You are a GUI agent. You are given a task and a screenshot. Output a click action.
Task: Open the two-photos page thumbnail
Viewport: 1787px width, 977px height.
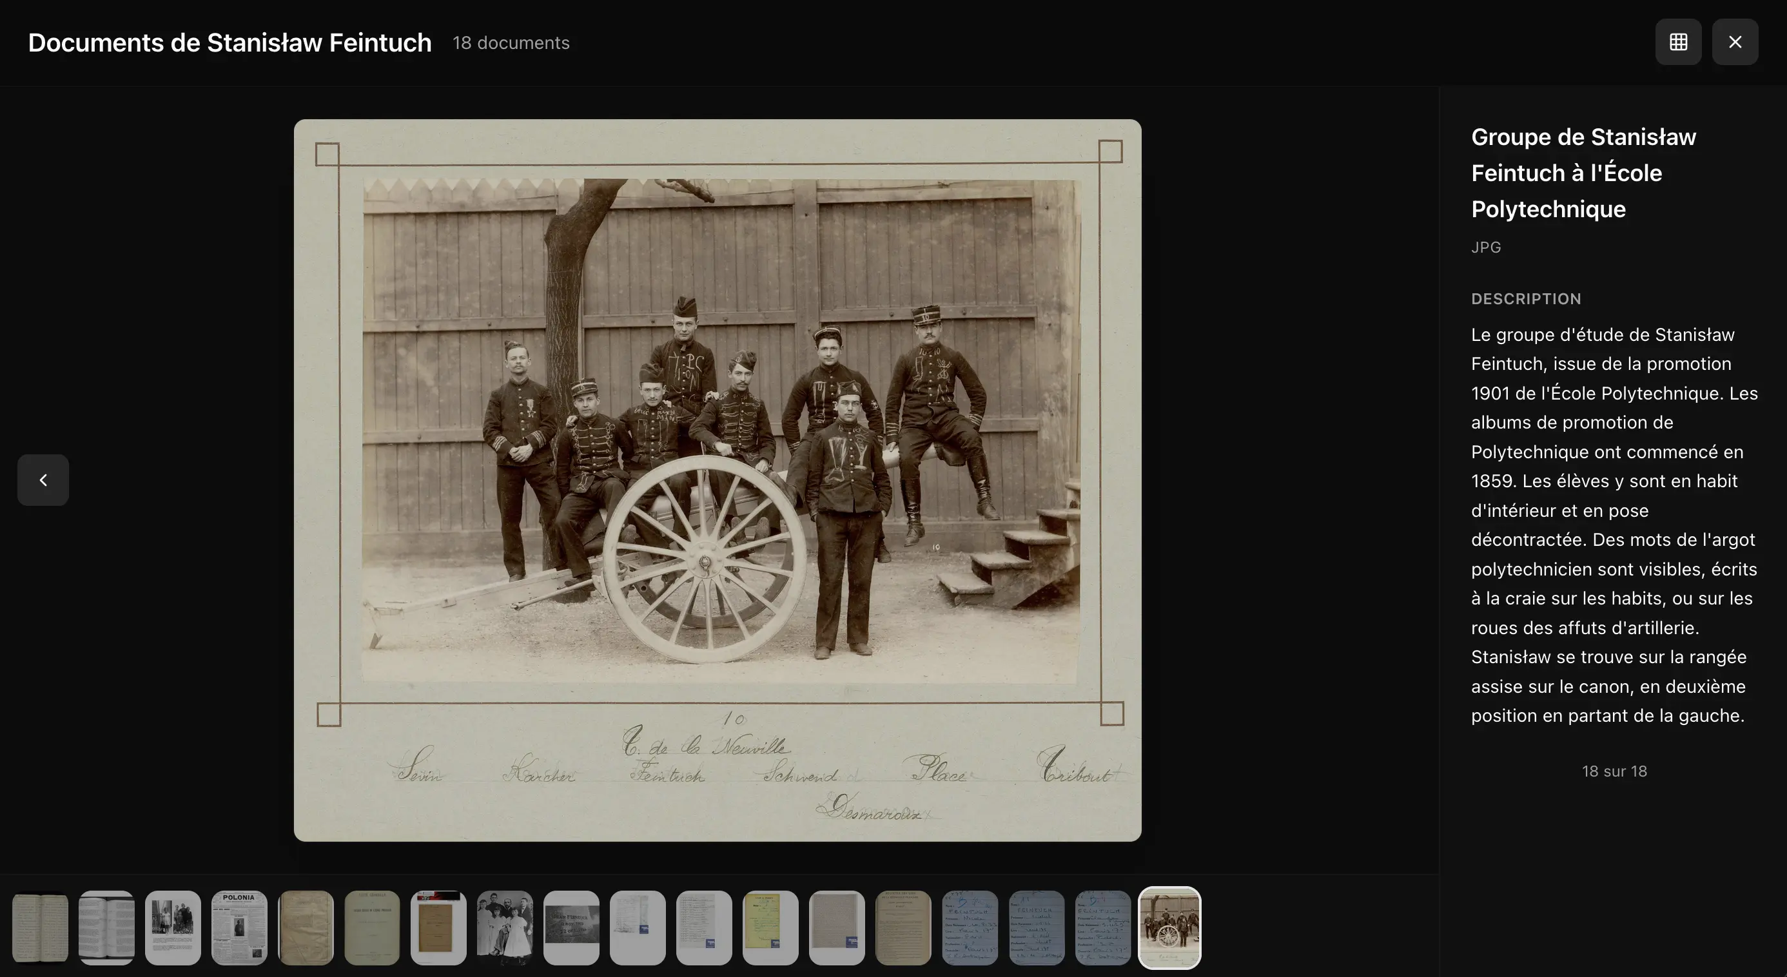tap(173, 927)
